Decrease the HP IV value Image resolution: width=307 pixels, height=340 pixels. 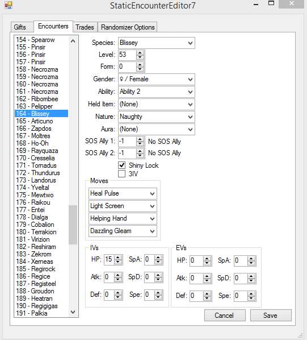click(118, 262)
